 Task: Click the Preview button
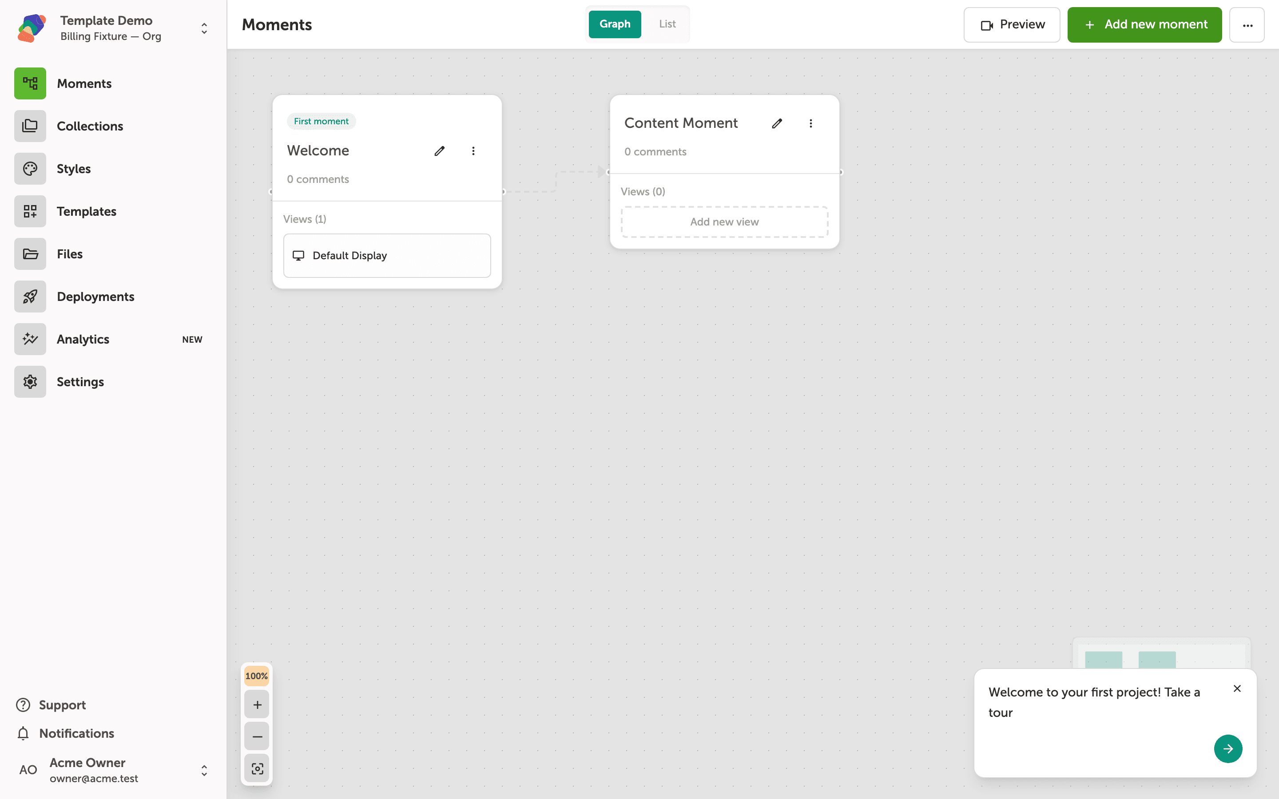[x=1012, y=25]
